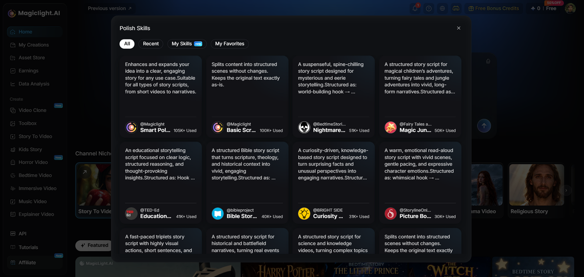Click the Fairy Tales avatar on Magic Jungle card
This screenshot has height=277, width=584.
pyautogui.click(x=390, y=127)
